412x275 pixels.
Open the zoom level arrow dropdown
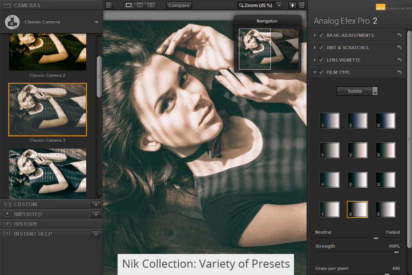[x=279, y=5]
